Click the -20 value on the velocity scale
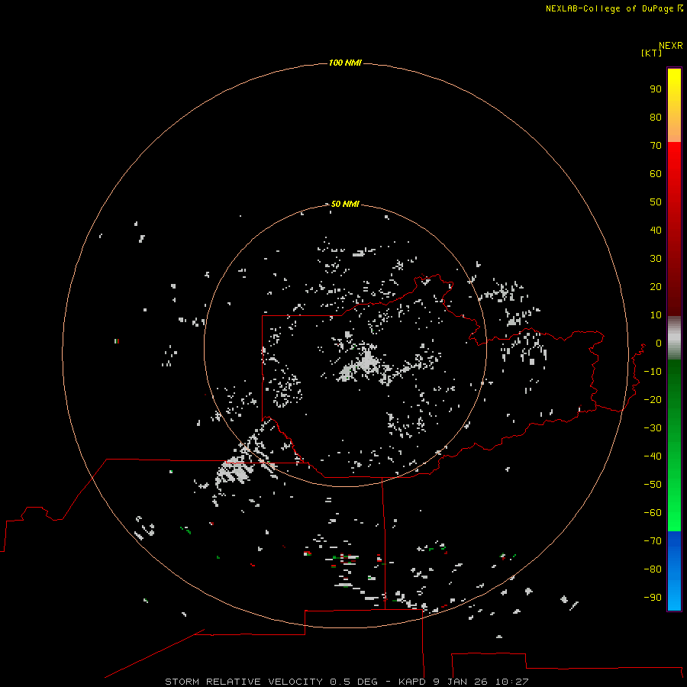 (653, 399)
